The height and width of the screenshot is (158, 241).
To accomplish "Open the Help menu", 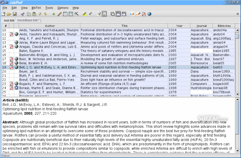I will coord(76,8).
